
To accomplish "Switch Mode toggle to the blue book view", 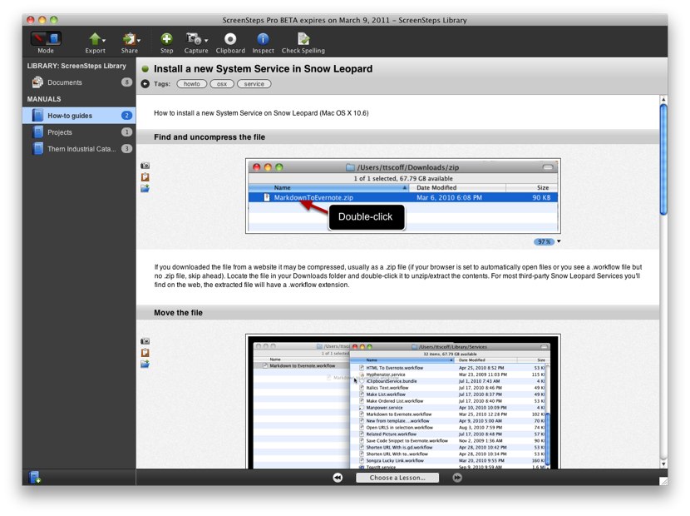I will tap(53, 38).
